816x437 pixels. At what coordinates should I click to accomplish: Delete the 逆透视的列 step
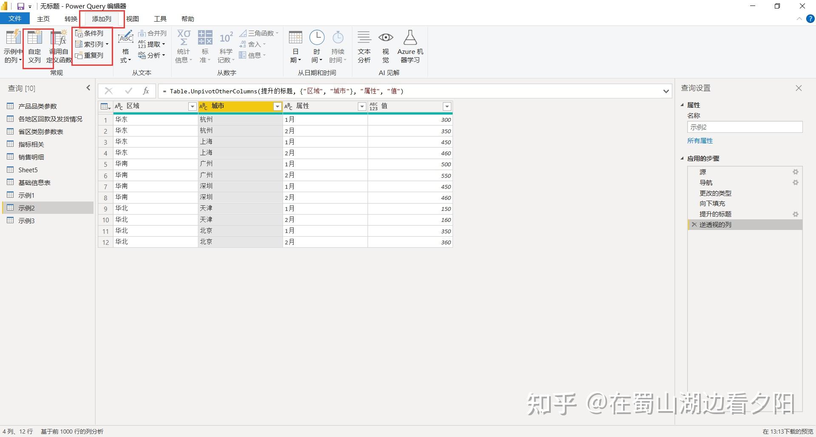694,224
